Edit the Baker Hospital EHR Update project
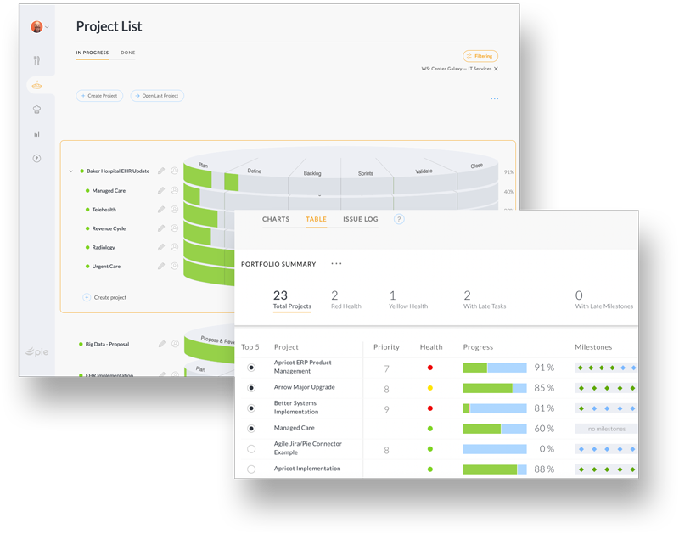The height and width of the screenshot is (534, 679). 161,171
